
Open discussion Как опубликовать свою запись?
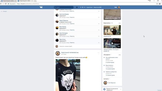(112, 58)
